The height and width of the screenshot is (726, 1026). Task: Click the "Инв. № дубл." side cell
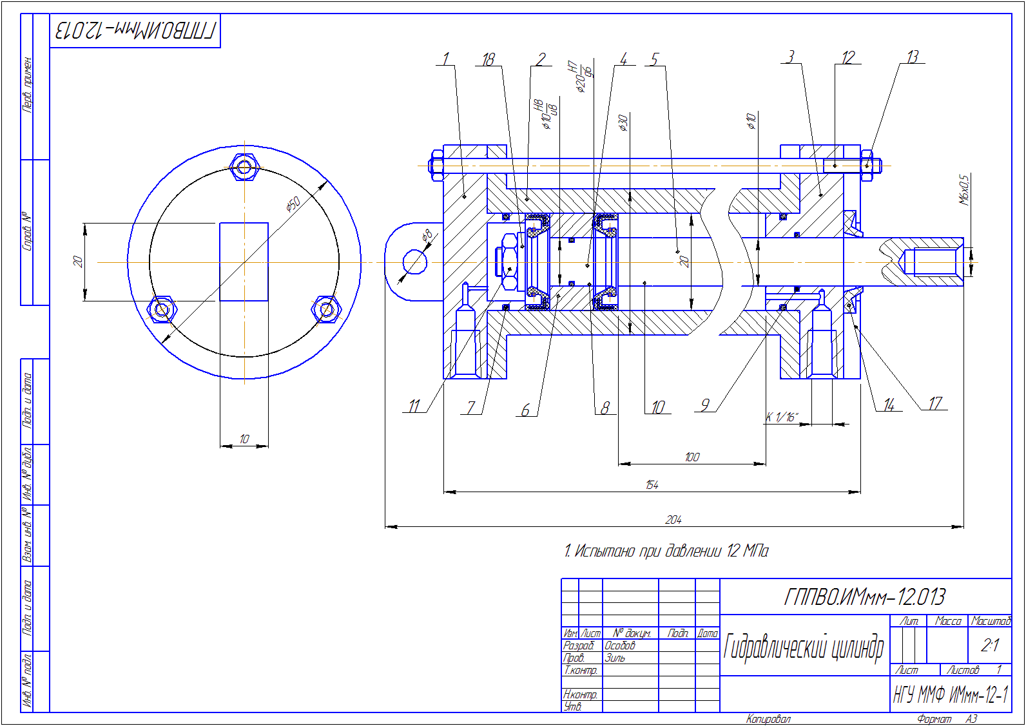pos(27,474)
